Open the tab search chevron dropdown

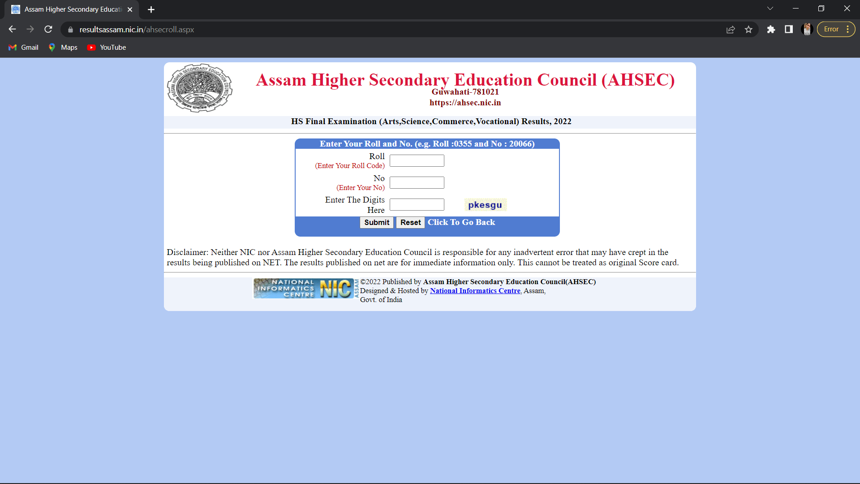coord(770,8)
